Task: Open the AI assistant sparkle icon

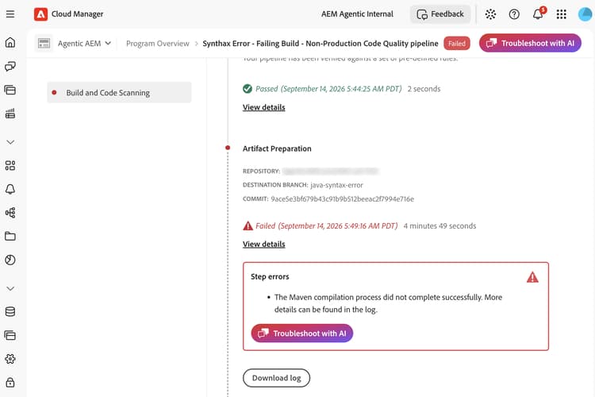Action: (x=490, y=14)
